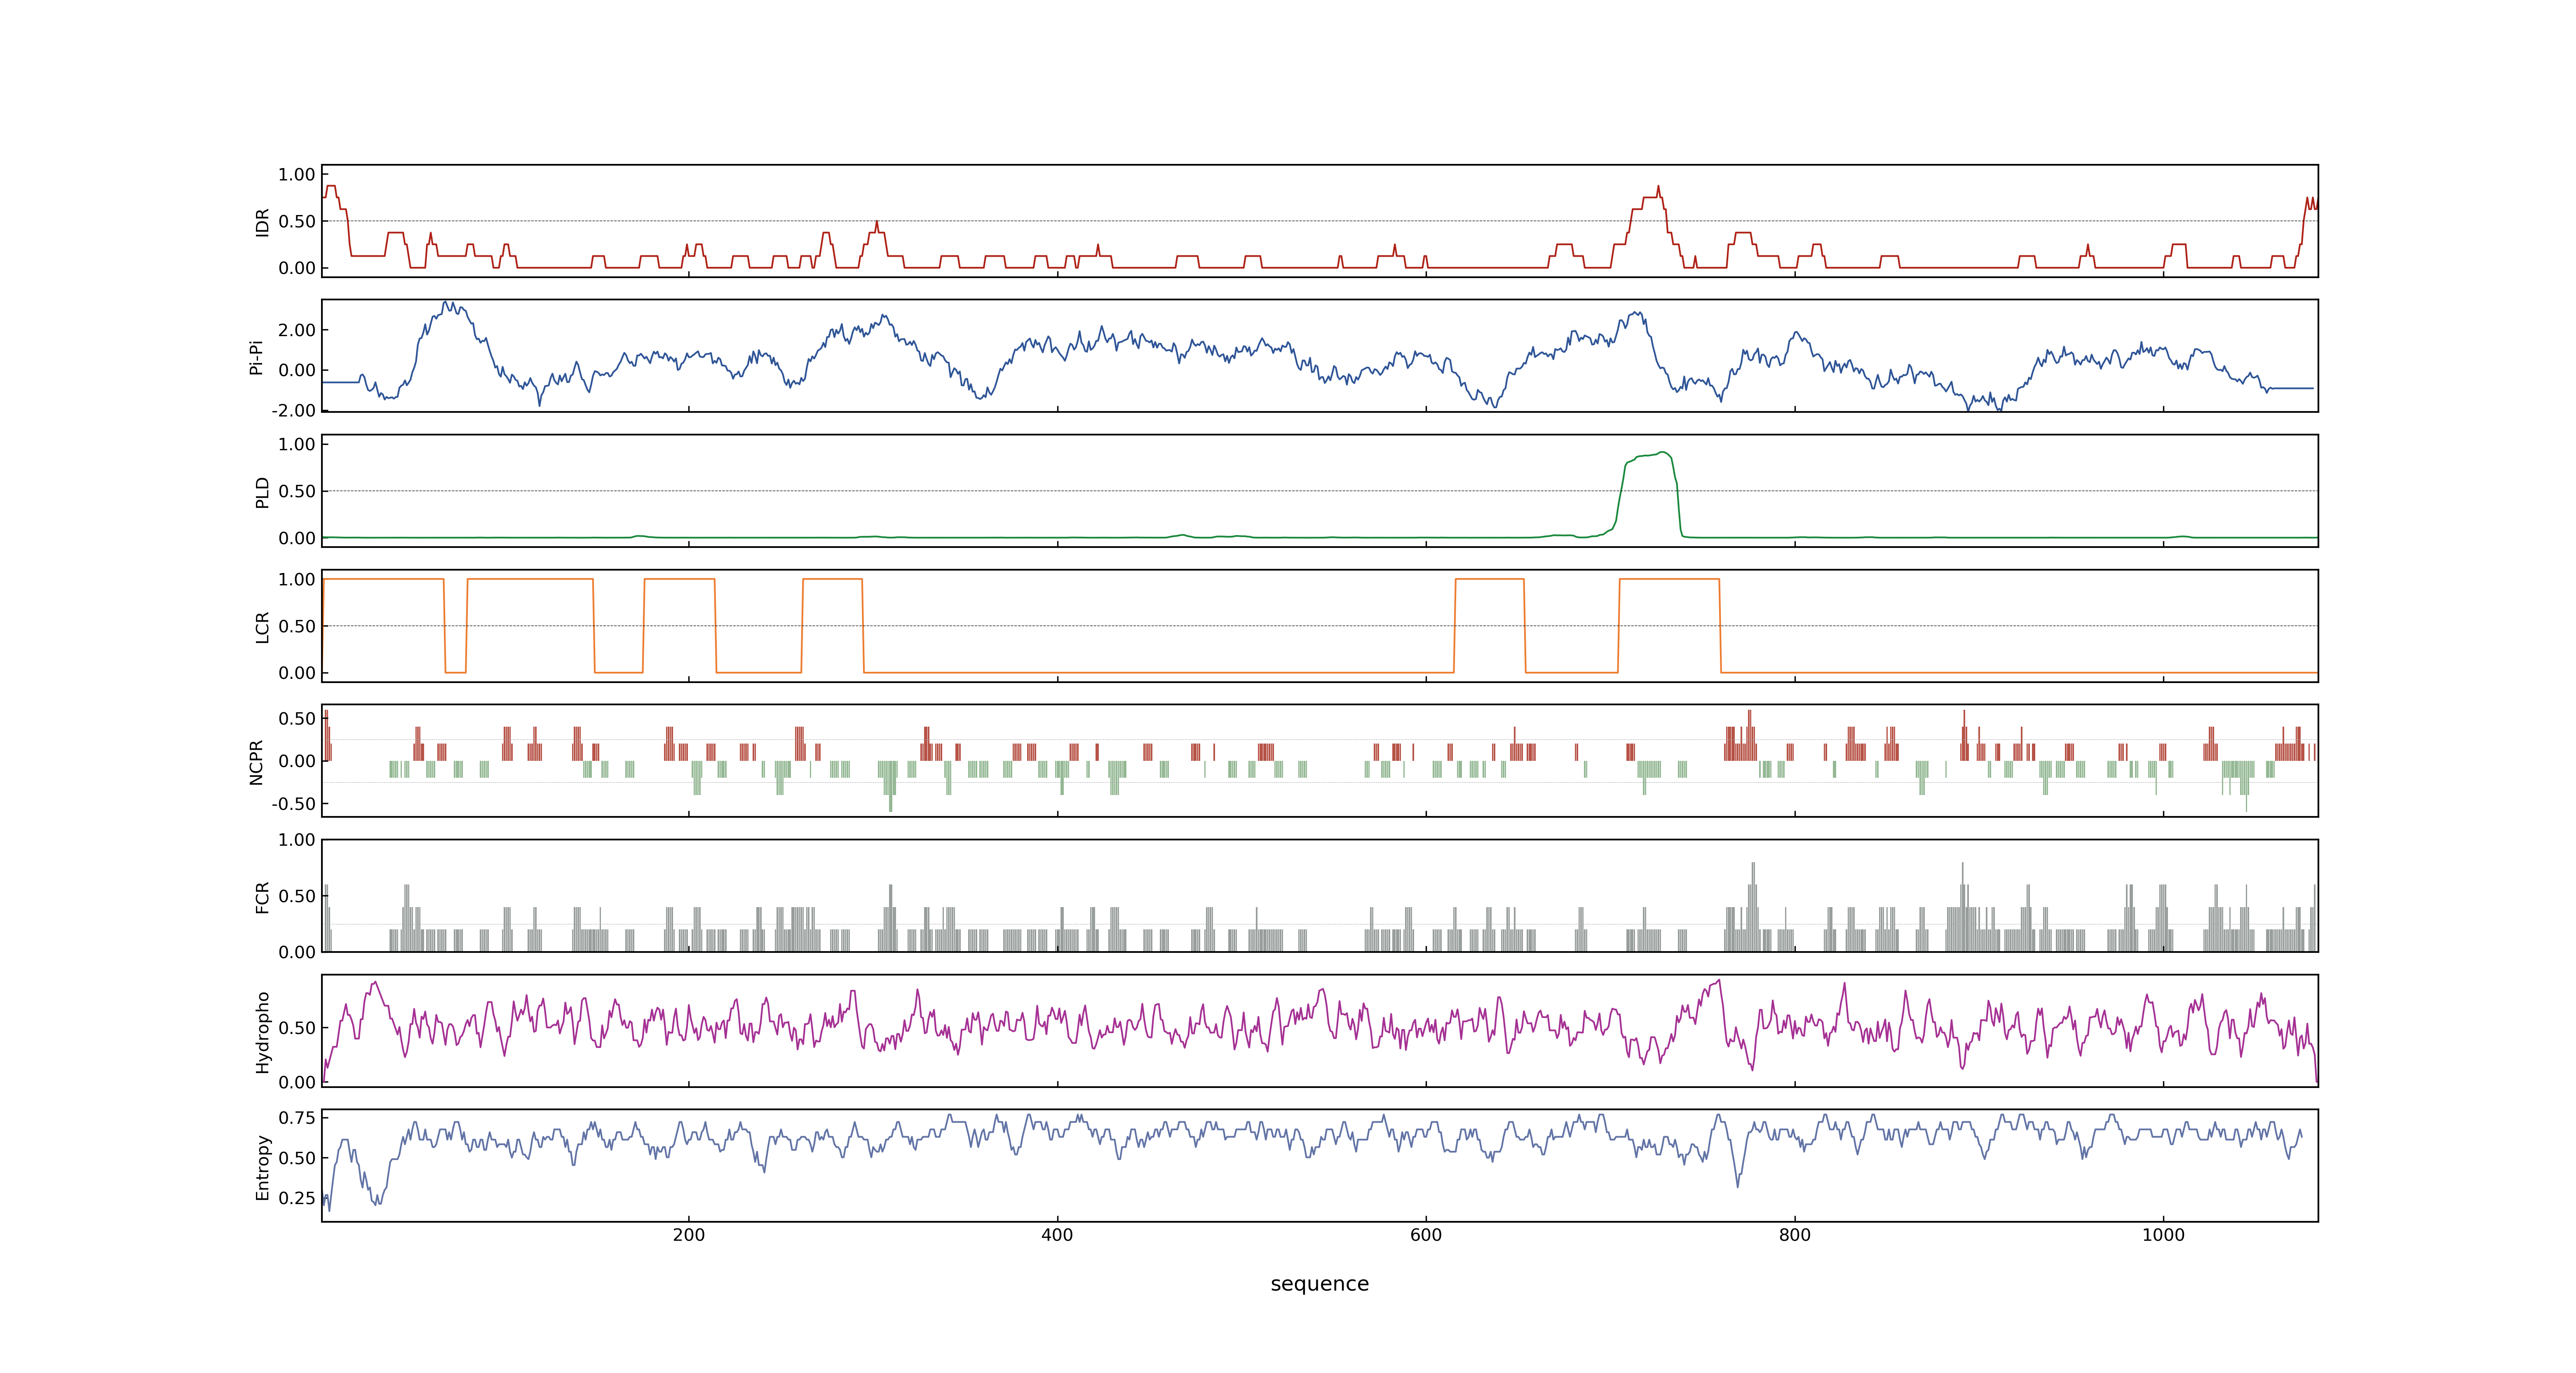Click the Pi-Pi y-axis tick label -2.00
Viewport: 2576px width, 1373px height.
294,411
